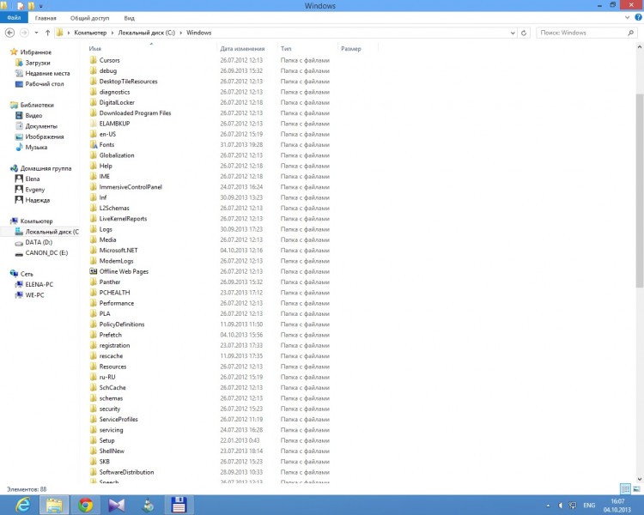Select the ImmersiveControlPanel folder
The width and height of the screenshot is (644, 515).
tap(131, 187)
